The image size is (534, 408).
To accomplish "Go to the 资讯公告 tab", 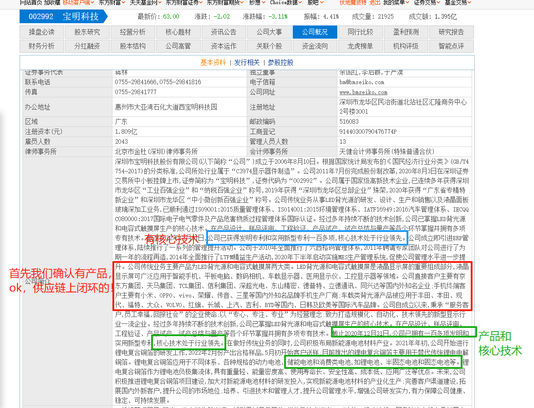I will (x=224, y=32).
